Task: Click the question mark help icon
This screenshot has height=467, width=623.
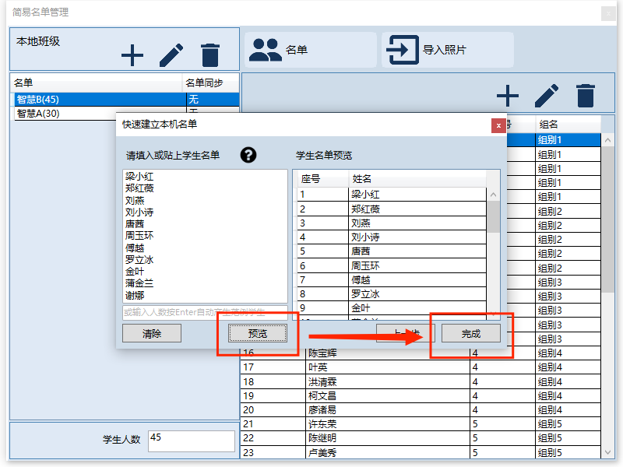Action: tap(248, 155)
